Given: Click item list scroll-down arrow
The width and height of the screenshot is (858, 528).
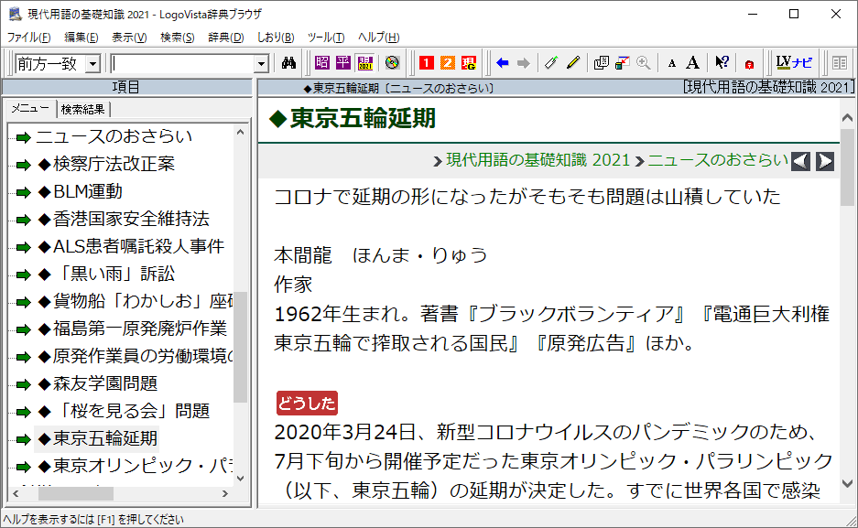Looking at the screenshot, I should 240,479.
